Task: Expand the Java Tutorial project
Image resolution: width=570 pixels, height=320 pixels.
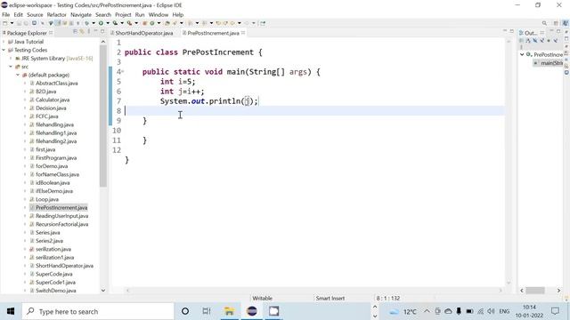Action: pos(4,42)
